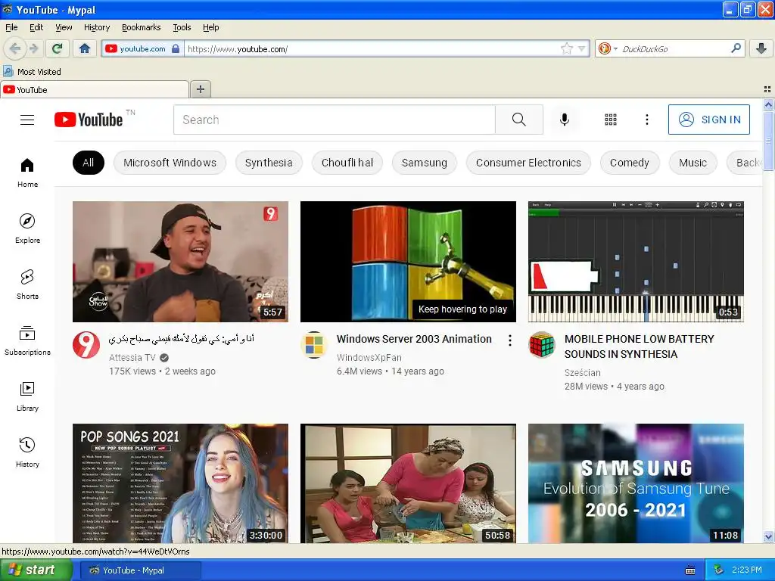Open Pop Songs 2021 video thumbnail
The image size is (775, 581).
click(180, 483)
